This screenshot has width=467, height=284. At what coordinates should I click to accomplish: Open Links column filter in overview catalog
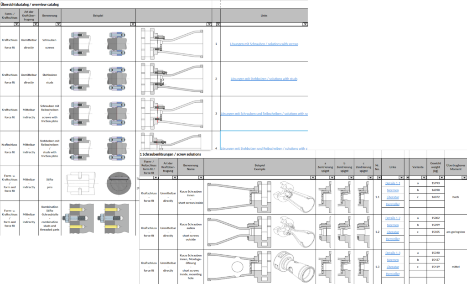pos(305,24)
